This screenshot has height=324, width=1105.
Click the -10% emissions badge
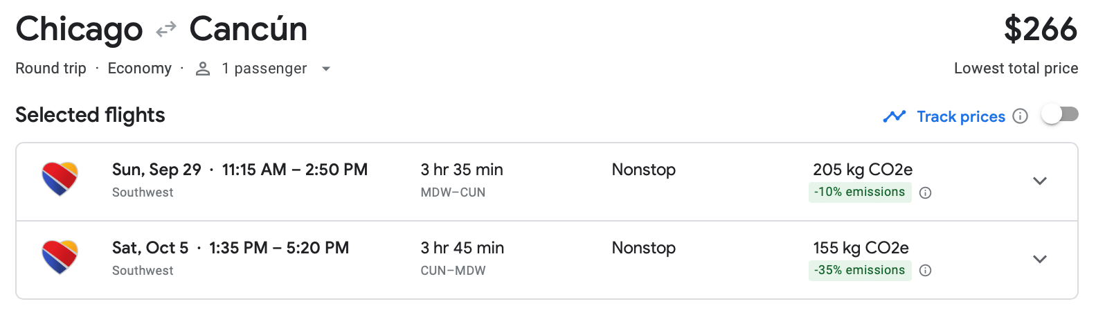click(x=859, y=192)
